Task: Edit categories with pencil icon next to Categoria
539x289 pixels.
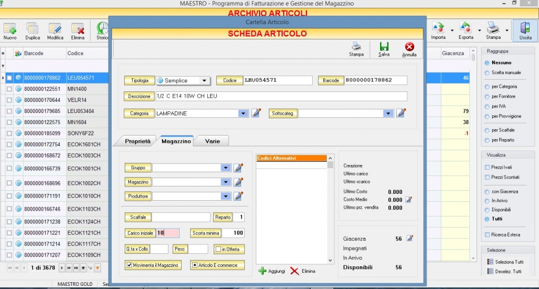Action: (x=256, y=112)
